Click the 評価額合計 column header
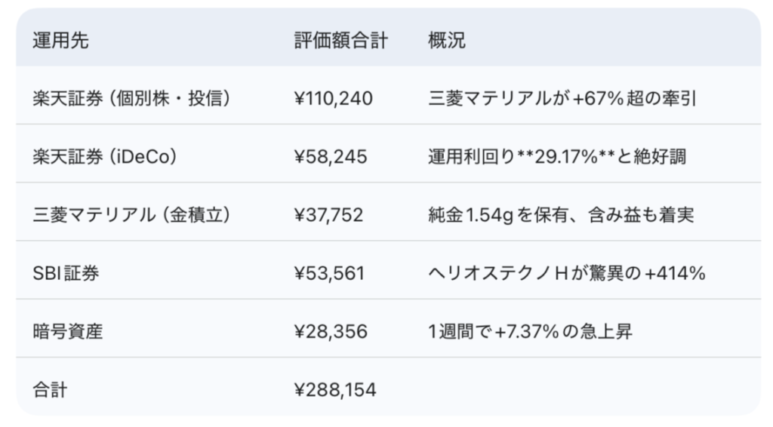This screenshot has width=773, height=427. (340, 40)
